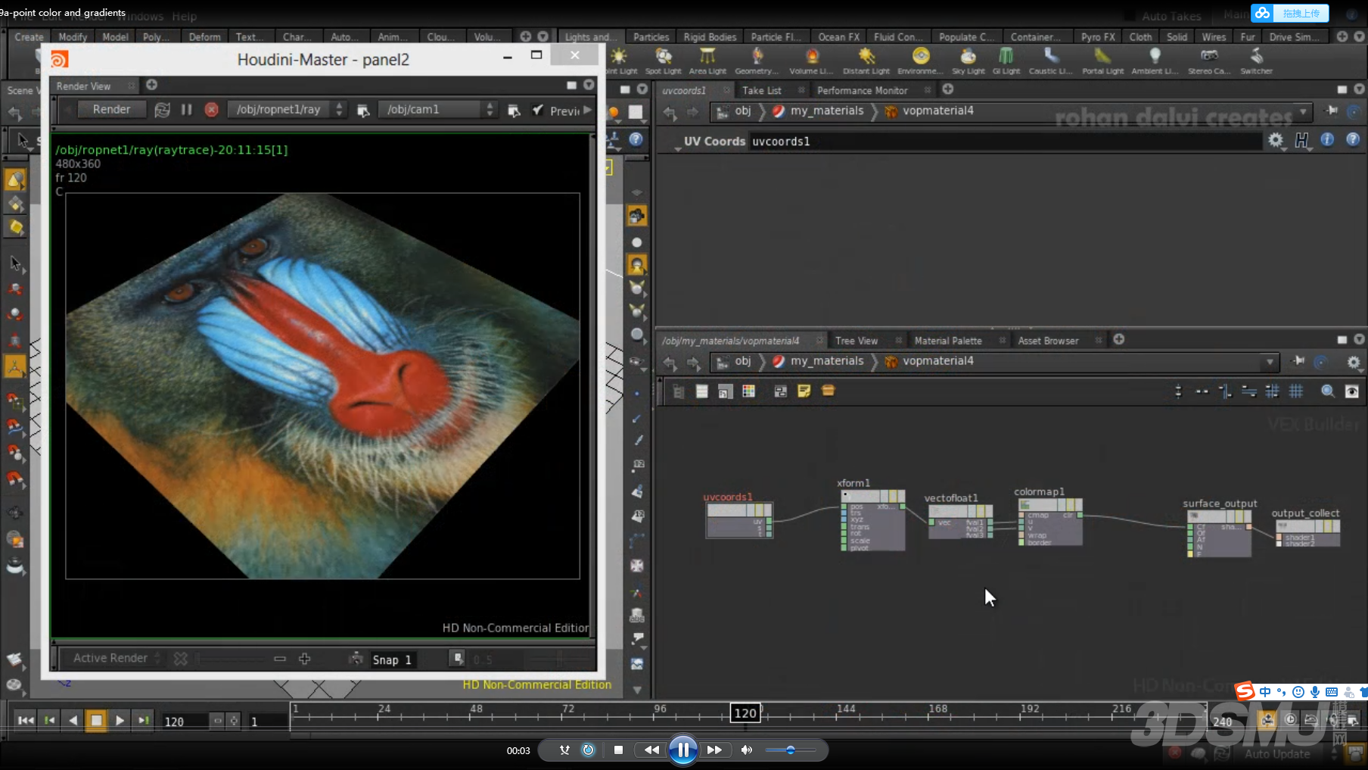1368x770 pixels.
Task: Select the Ambient Light shelf tool
Action: 1155,61
